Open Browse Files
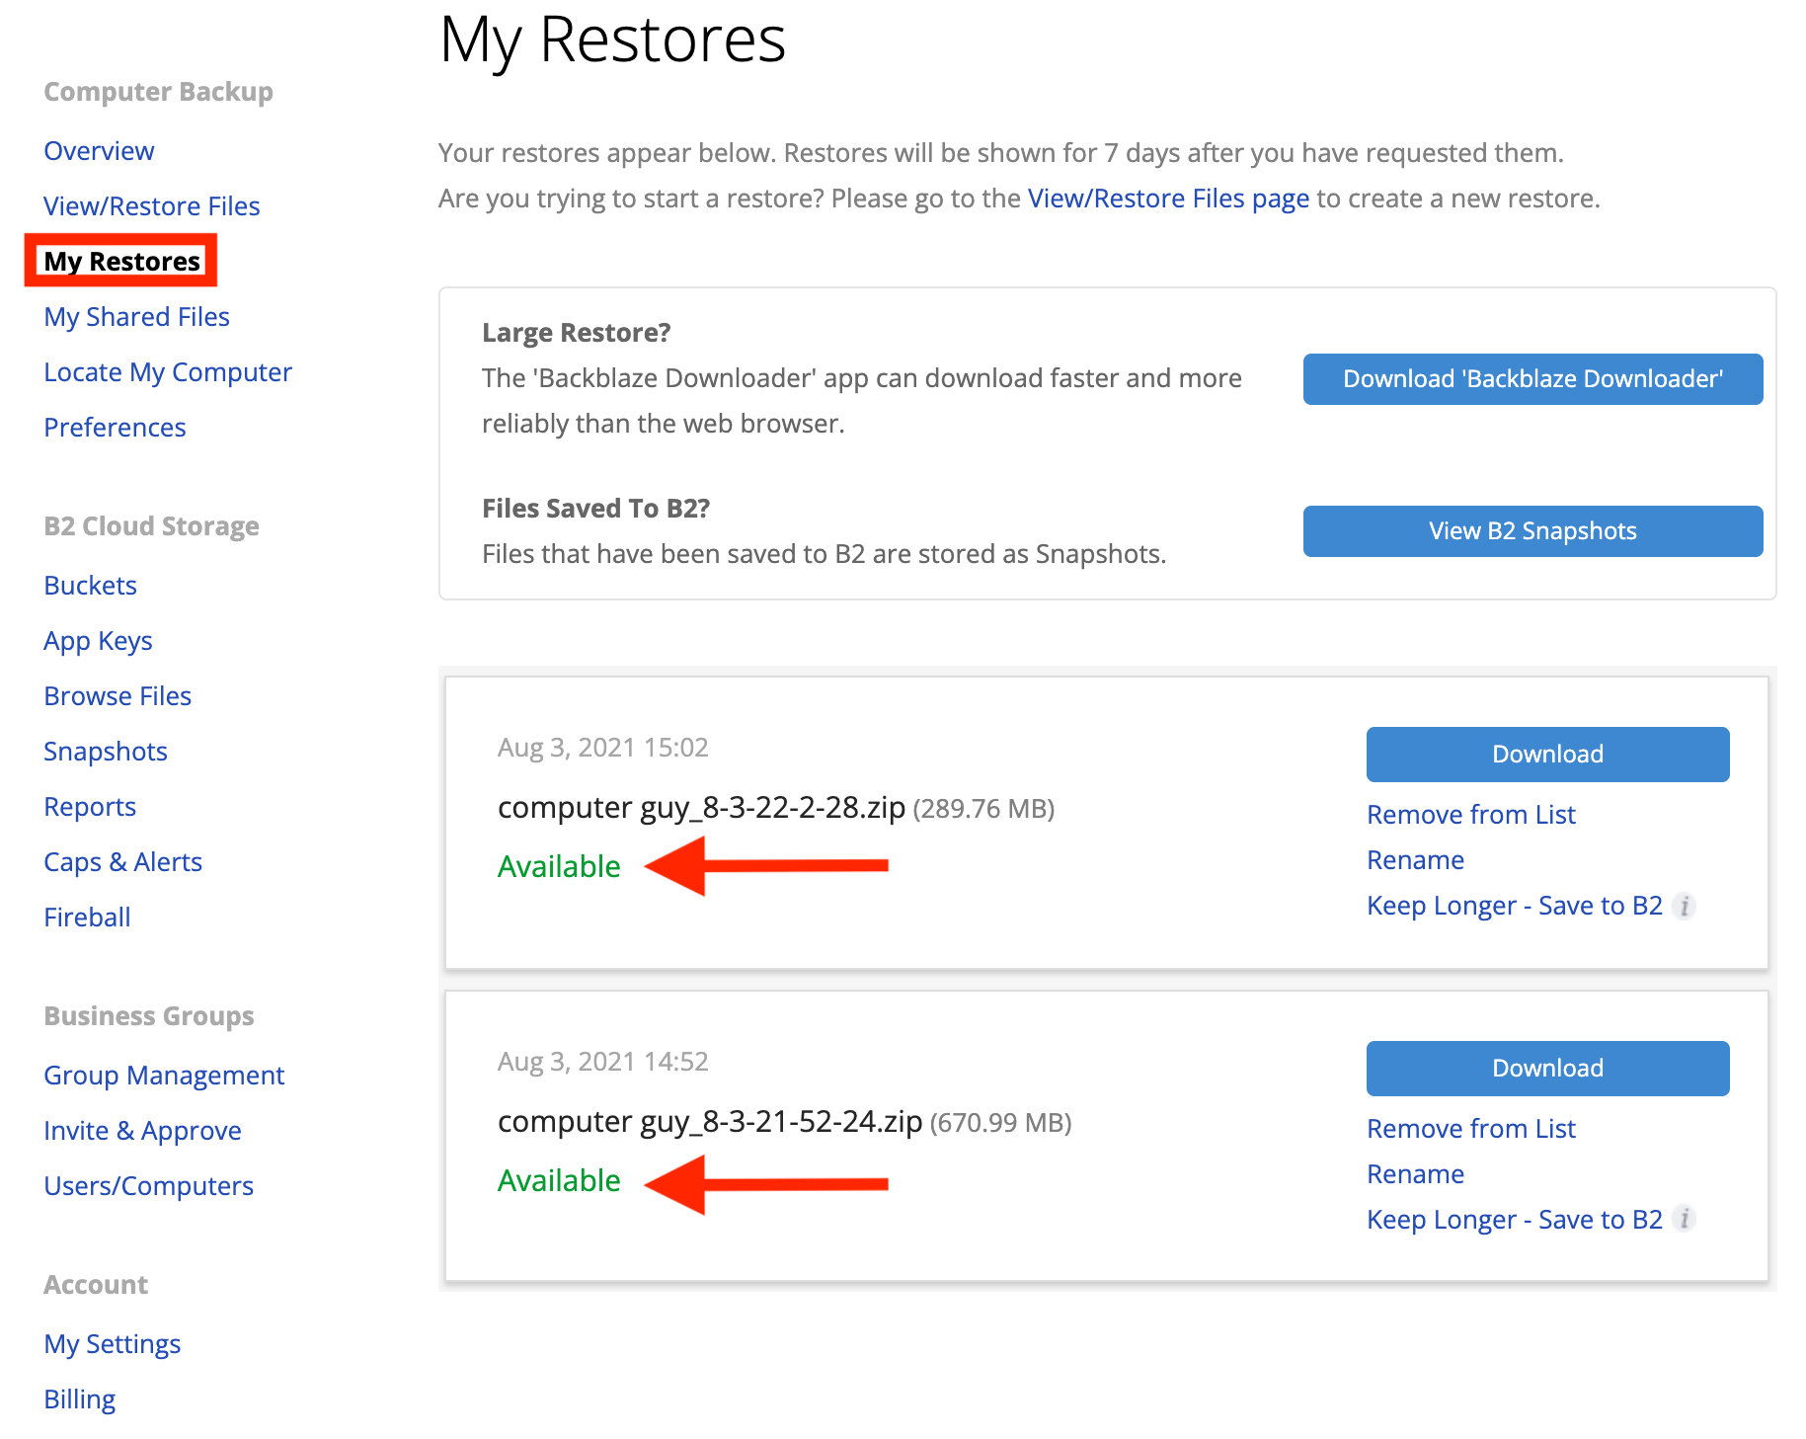1806x1439 pixels. click(118, 696)
